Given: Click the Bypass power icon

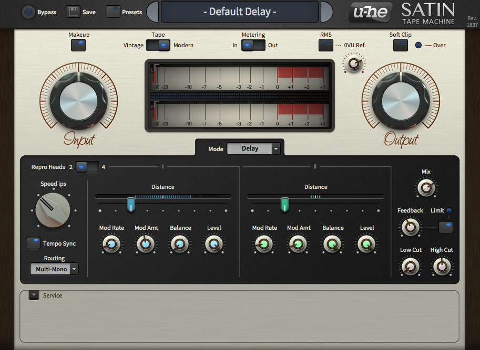Looking at the screenshot, I should tap(28, 12).
